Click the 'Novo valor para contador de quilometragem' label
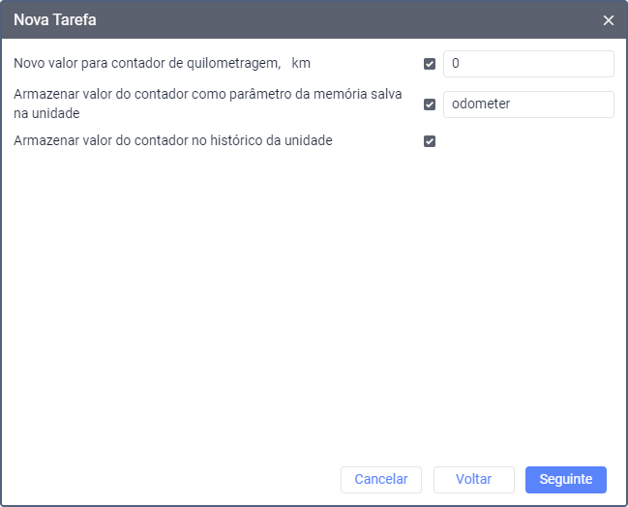This screenshot has width=628, height=507. click(x=147, y=63)
